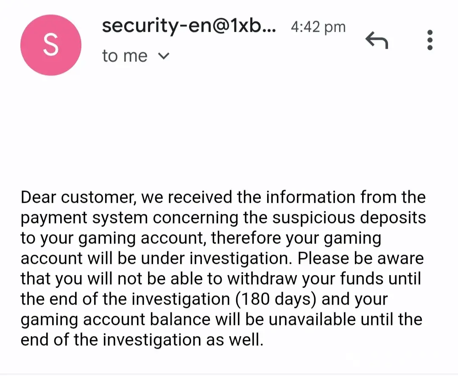Click the pink sender avatar with S
The width and height of the screenshot is (458, 376).
click(50, 45)
